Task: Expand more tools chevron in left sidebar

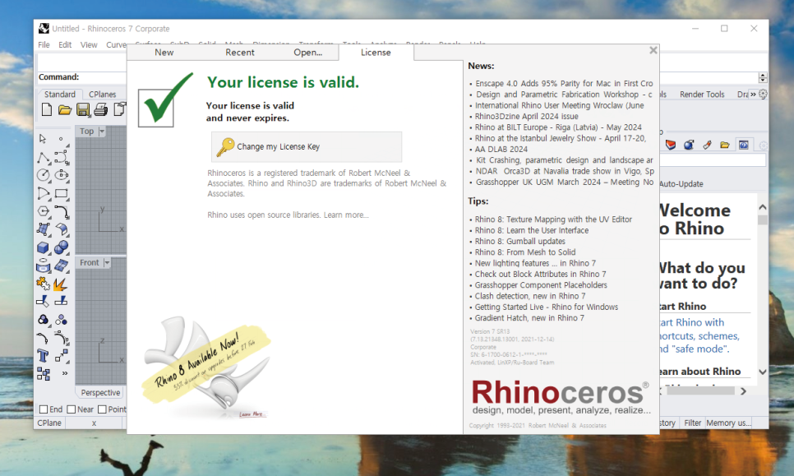Action: [65, 374]
